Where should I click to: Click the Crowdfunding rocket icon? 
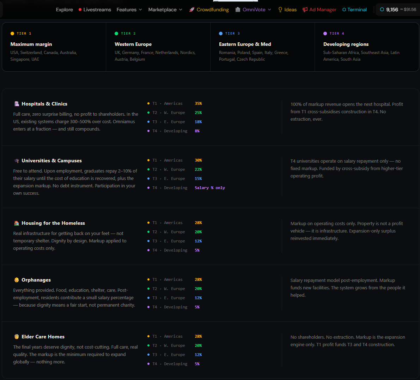point(191,10)
